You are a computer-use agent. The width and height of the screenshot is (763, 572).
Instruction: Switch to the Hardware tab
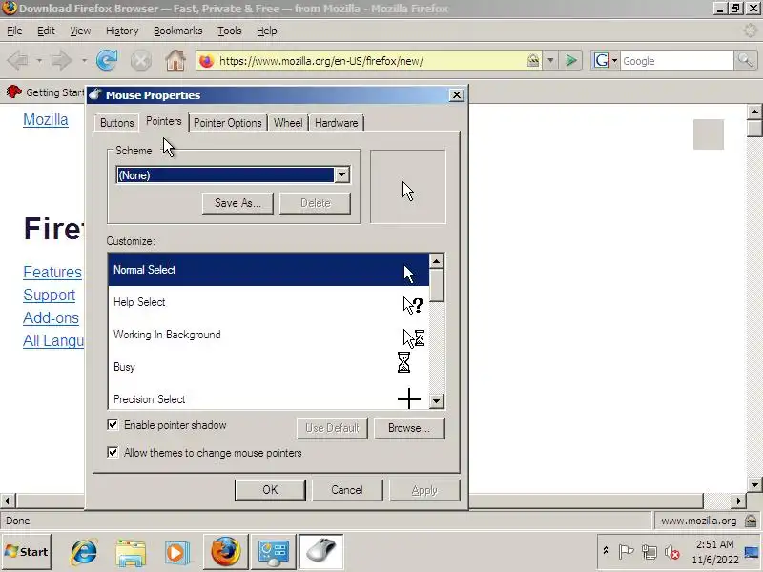tap(337, 123)
